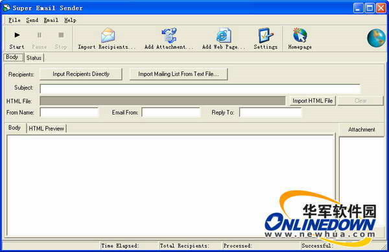Viewport: 389px width, 252px height.
Task: Click the Homepage toolbar icon
Action: point(300,35)
